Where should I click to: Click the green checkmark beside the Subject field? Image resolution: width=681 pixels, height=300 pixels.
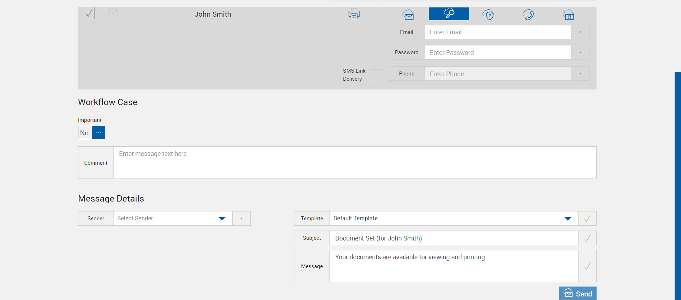[x=587, y=238]
